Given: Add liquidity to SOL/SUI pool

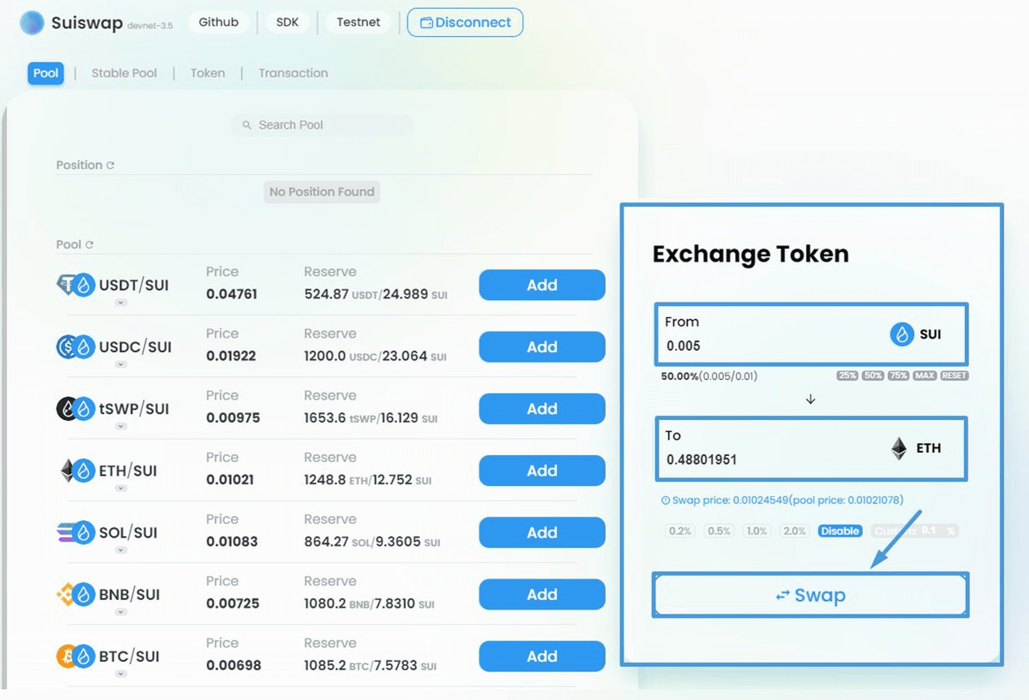Looking at the screenshot, I should pyautogui.click(x=542, y=533).
